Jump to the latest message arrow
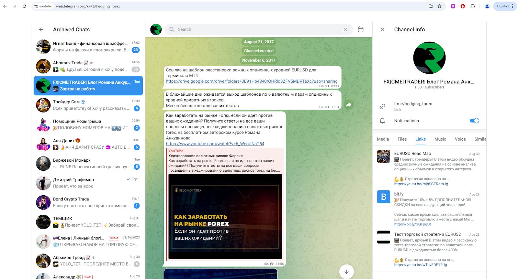This screenshot has width=518, height=279. tap(346, 272)
